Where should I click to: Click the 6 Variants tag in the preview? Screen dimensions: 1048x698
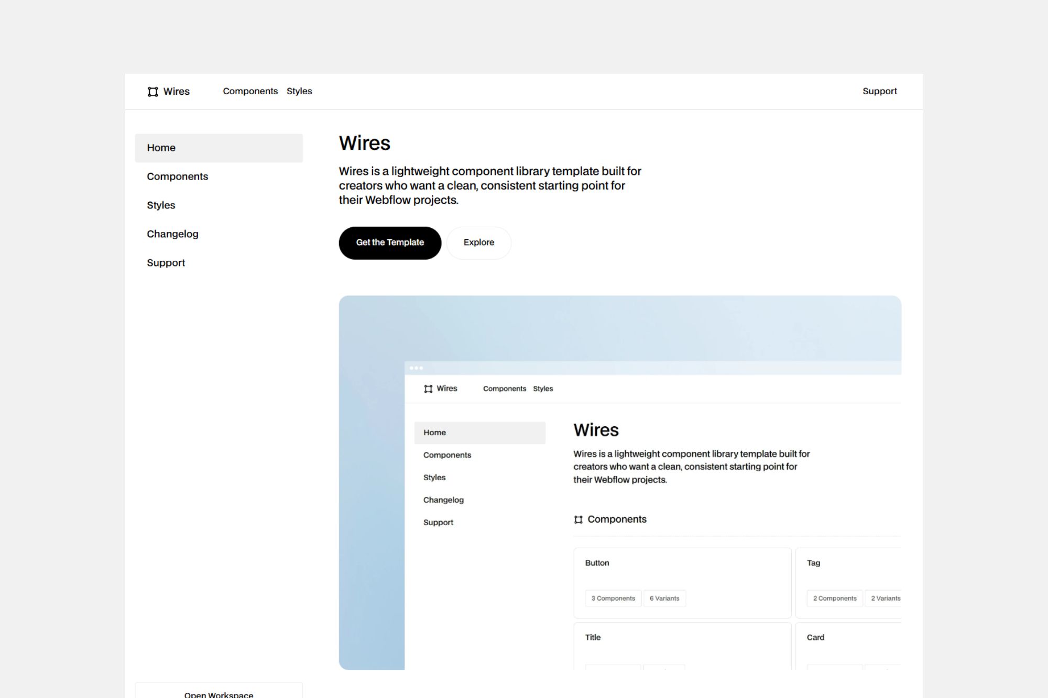pos(664,598)
